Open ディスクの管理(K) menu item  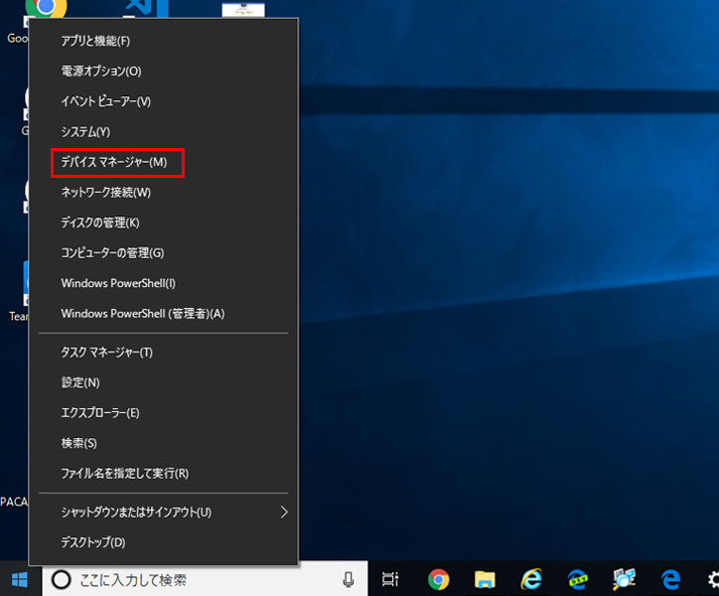pos(99,223)
